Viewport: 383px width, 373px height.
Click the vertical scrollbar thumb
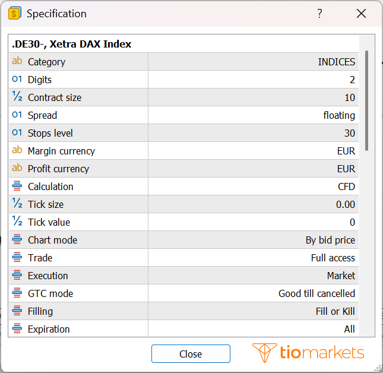[x=366, y=100]
